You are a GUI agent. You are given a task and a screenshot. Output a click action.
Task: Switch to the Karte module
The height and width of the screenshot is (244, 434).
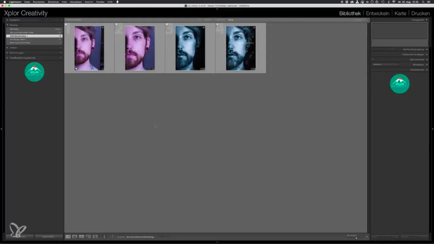(x=400, y=13)
